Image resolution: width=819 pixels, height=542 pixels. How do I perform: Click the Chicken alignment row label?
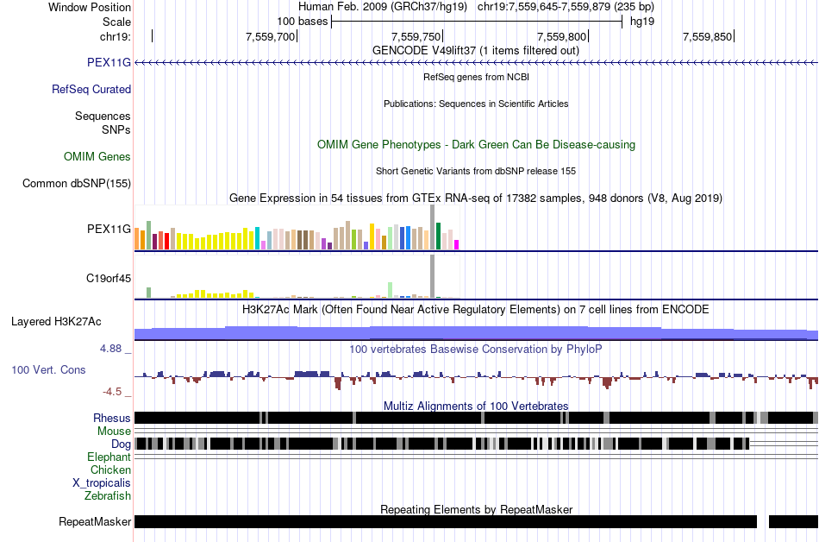[x=110, y=470]
